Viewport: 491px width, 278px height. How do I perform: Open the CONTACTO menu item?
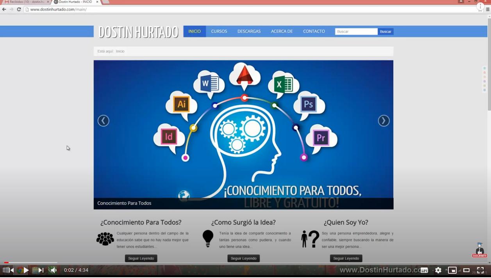click(314, 32)
